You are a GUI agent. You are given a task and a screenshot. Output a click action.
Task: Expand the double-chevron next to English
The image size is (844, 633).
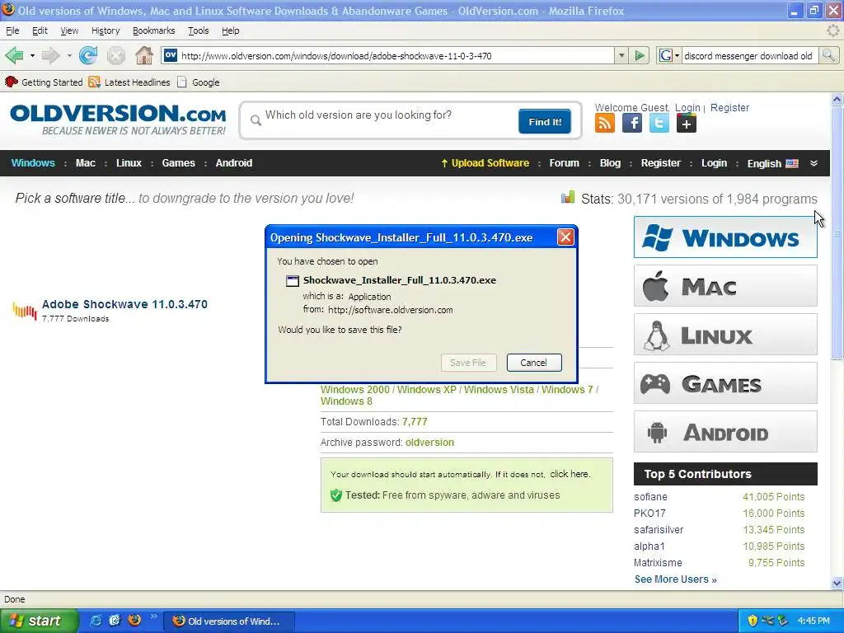click(814, 163)
